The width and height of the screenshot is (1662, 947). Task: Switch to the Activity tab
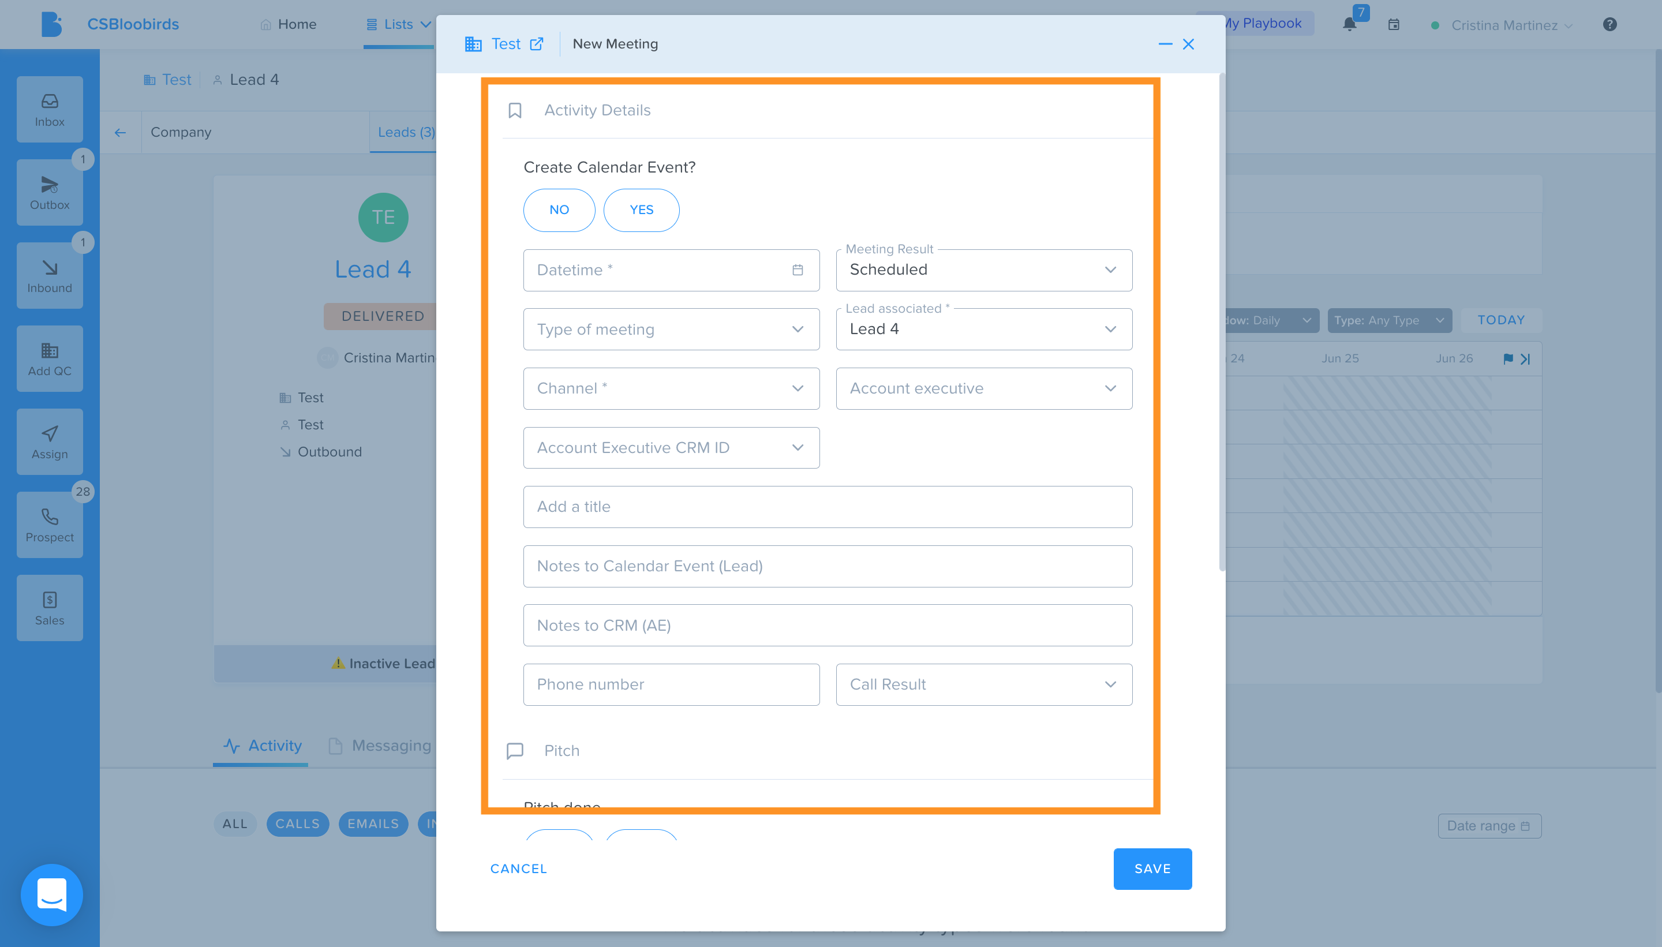click(x=263, y=746)
